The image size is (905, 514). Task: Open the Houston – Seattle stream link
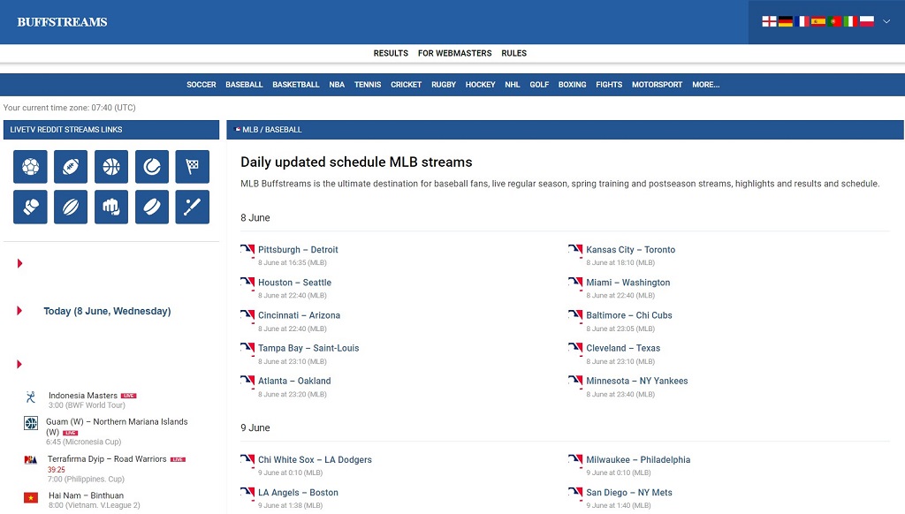click(x=294, y=283)
